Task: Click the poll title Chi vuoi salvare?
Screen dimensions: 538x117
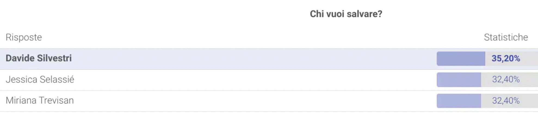Action: [346, 14]
